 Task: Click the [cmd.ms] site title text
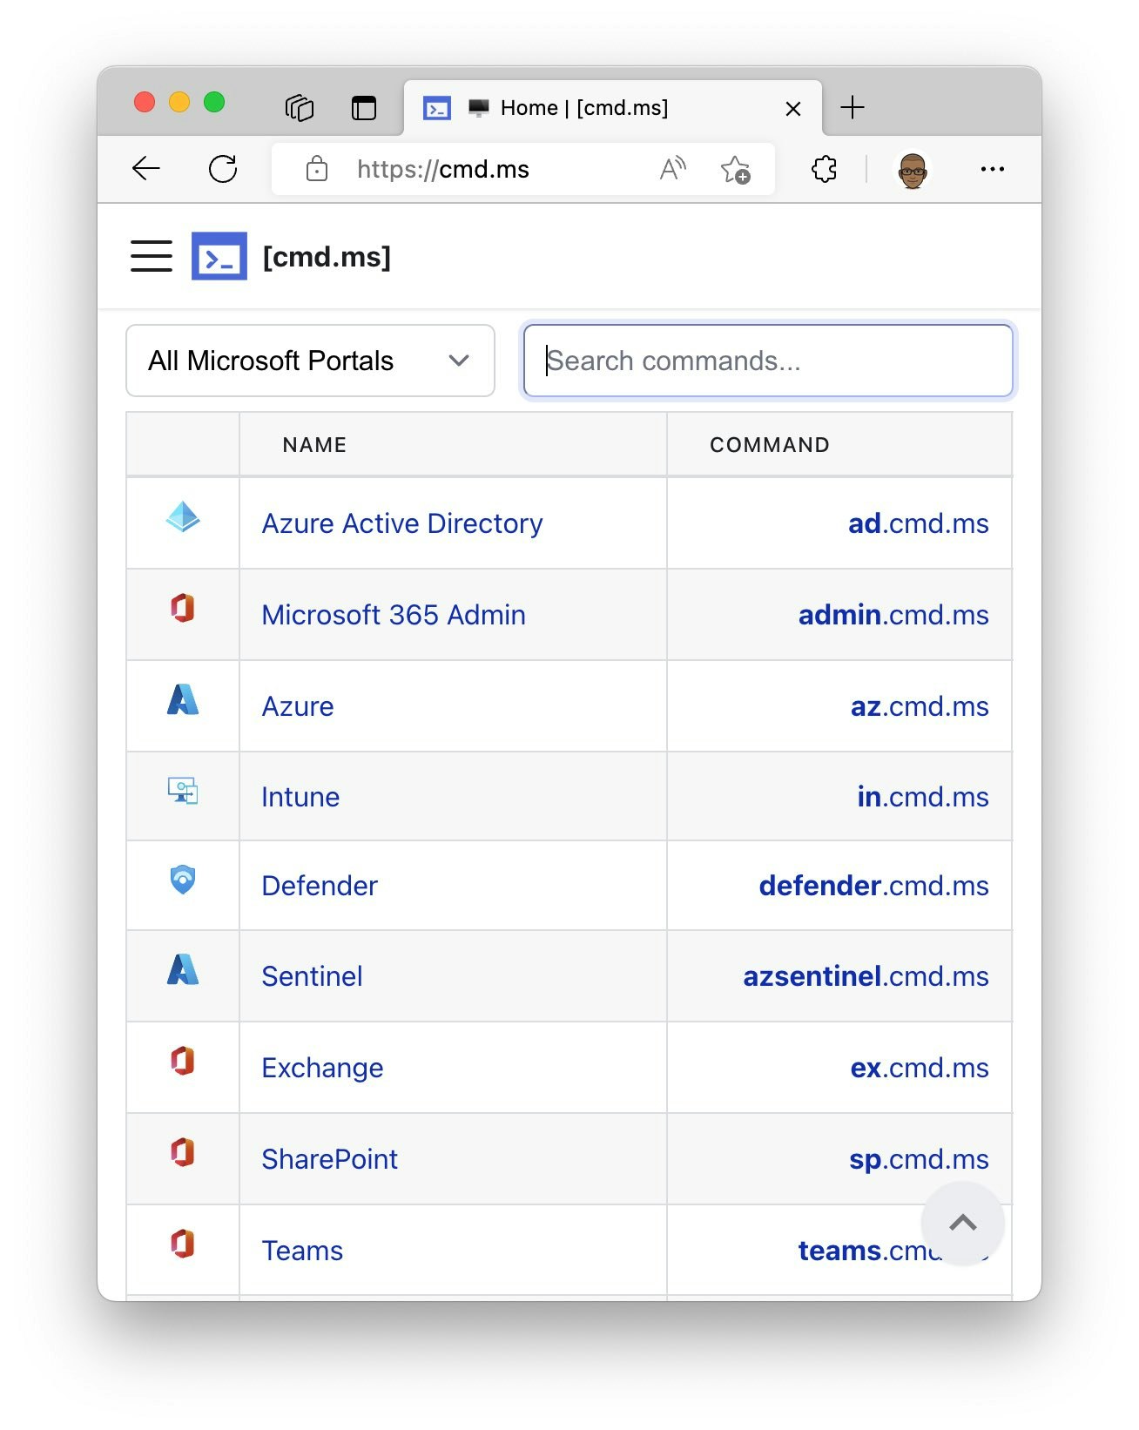[327, 257]
